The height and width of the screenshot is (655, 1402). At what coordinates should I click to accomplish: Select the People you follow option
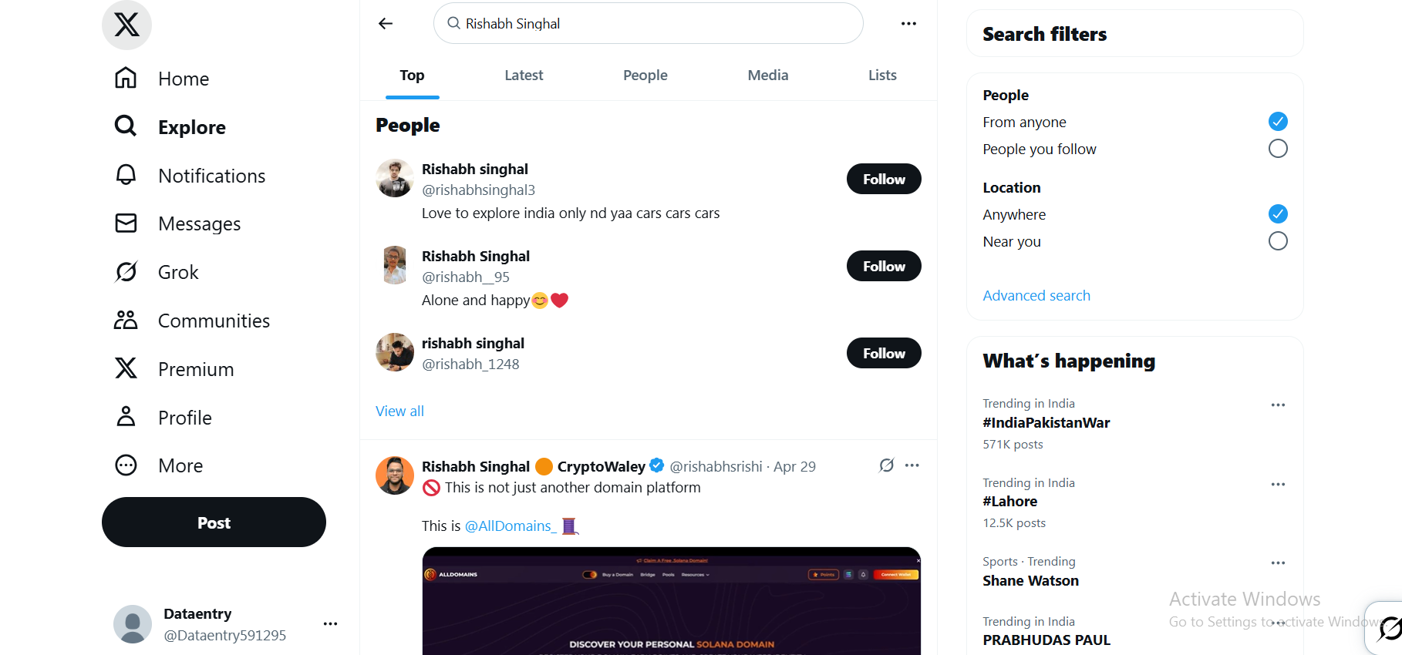click(1277, 149)
